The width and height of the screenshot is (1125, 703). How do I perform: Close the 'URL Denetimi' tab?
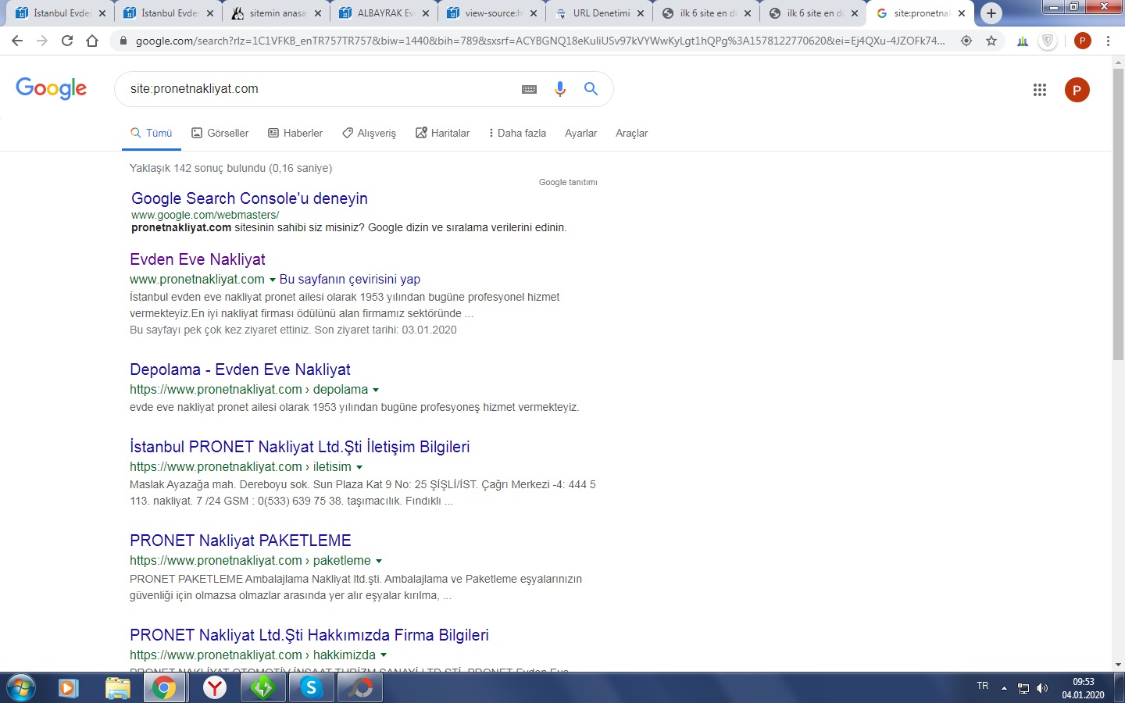641,13
